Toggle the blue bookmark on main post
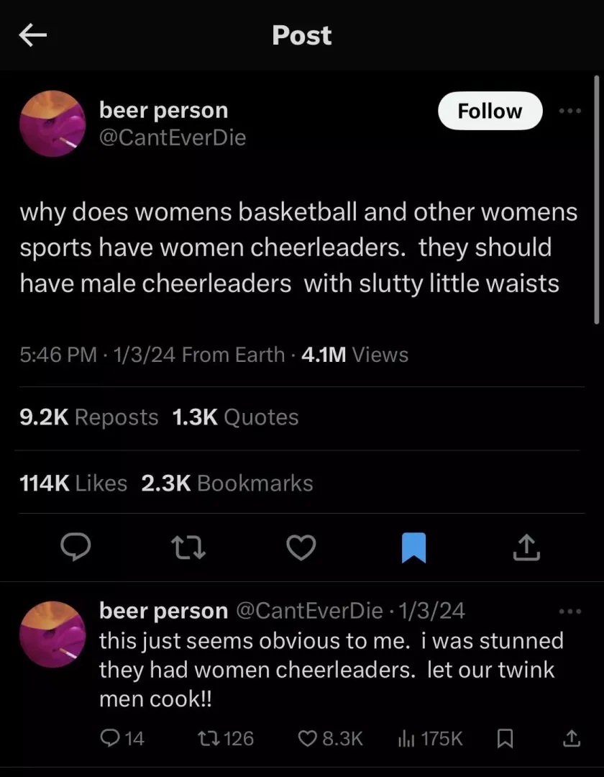The image size is (604, 777). 413,547
